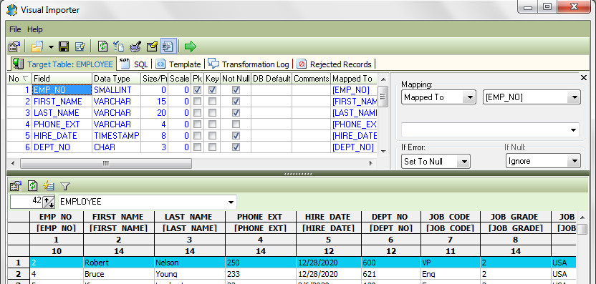Click the field grid vertical scrollbar thumb
Viewport: 596px width, 284px height.
pos(383,97)
